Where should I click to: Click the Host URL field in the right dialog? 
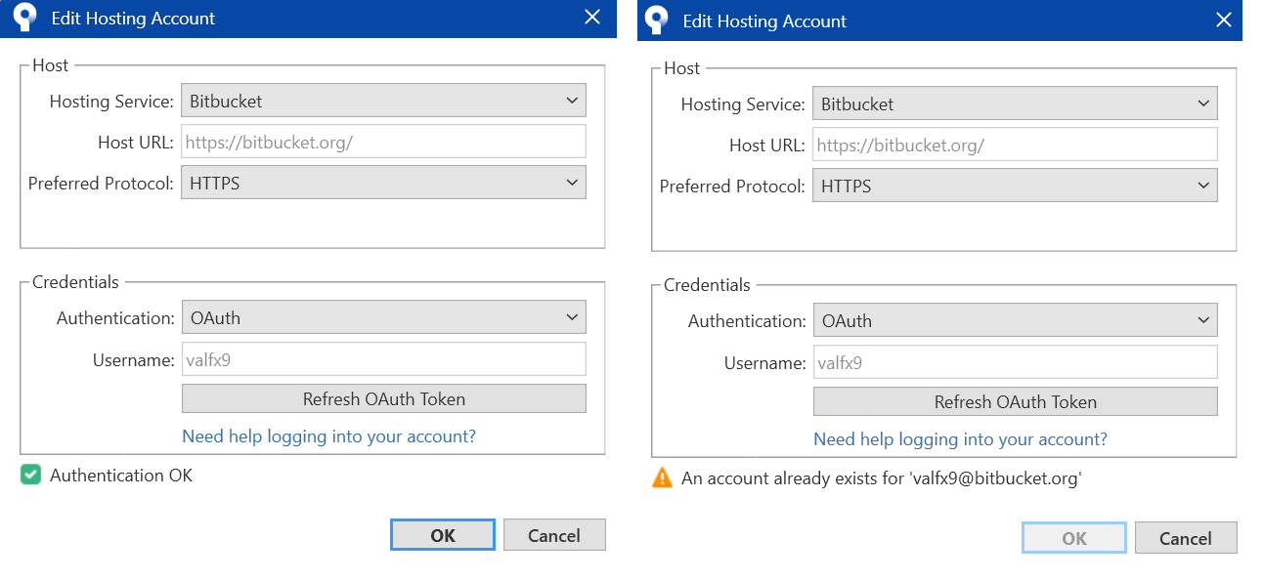point(1015,145)
